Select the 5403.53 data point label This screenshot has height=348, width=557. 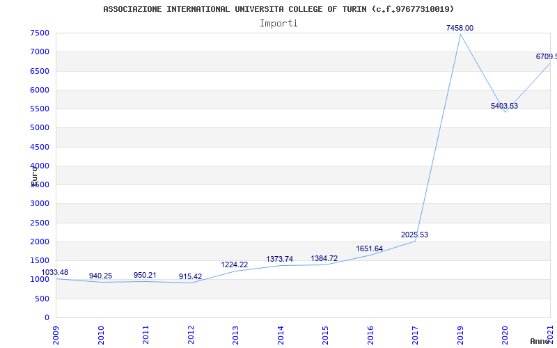(x=504, y=106)
